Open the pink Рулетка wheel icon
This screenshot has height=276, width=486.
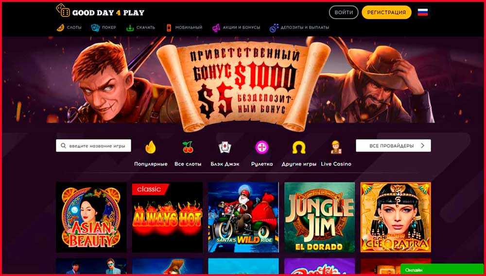click(262, 147)
